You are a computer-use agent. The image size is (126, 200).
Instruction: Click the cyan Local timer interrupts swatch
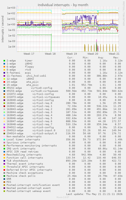coord(4,140)
